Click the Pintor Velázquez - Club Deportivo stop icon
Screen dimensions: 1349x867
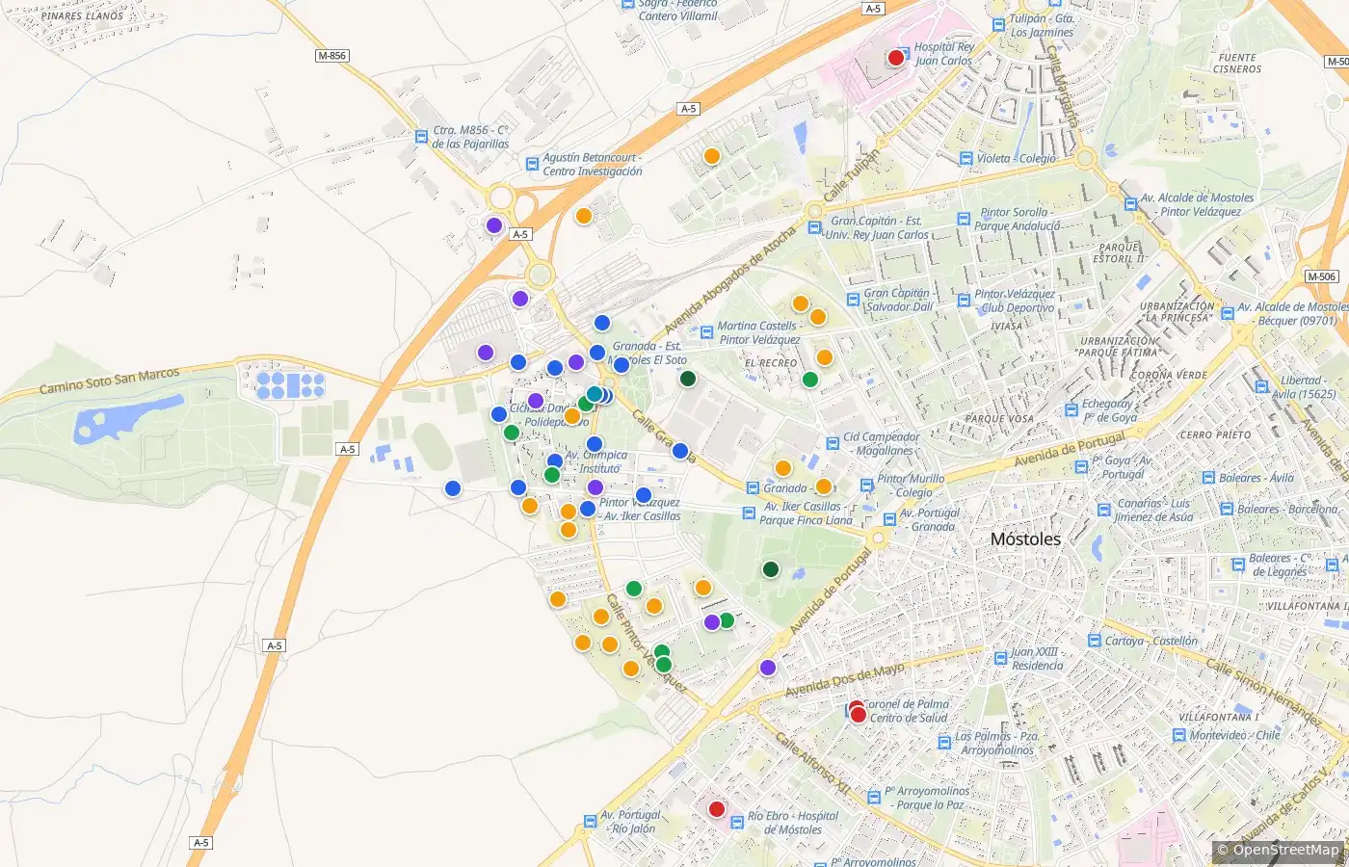click(964, 301)
